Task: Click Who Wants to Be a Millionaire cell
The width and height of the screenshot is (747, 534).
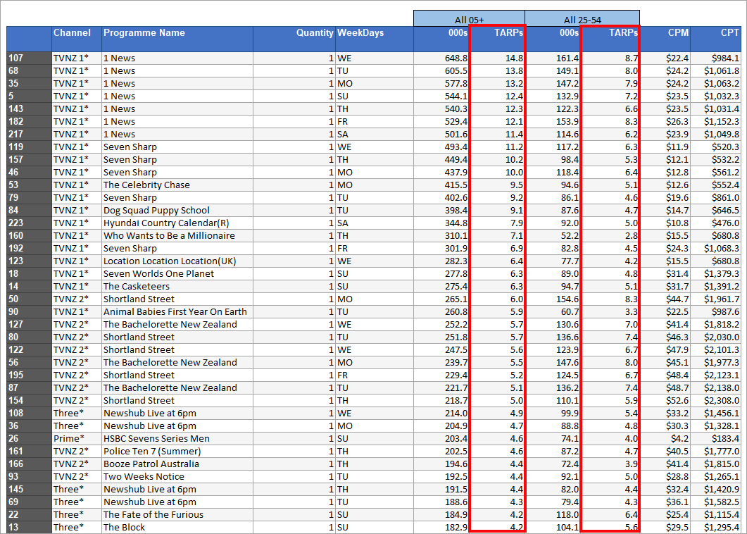Action: pyautogui.click(x=177, y=235)
